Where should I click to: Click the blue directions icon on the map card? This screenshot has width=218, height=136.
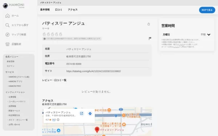point(90,114)
